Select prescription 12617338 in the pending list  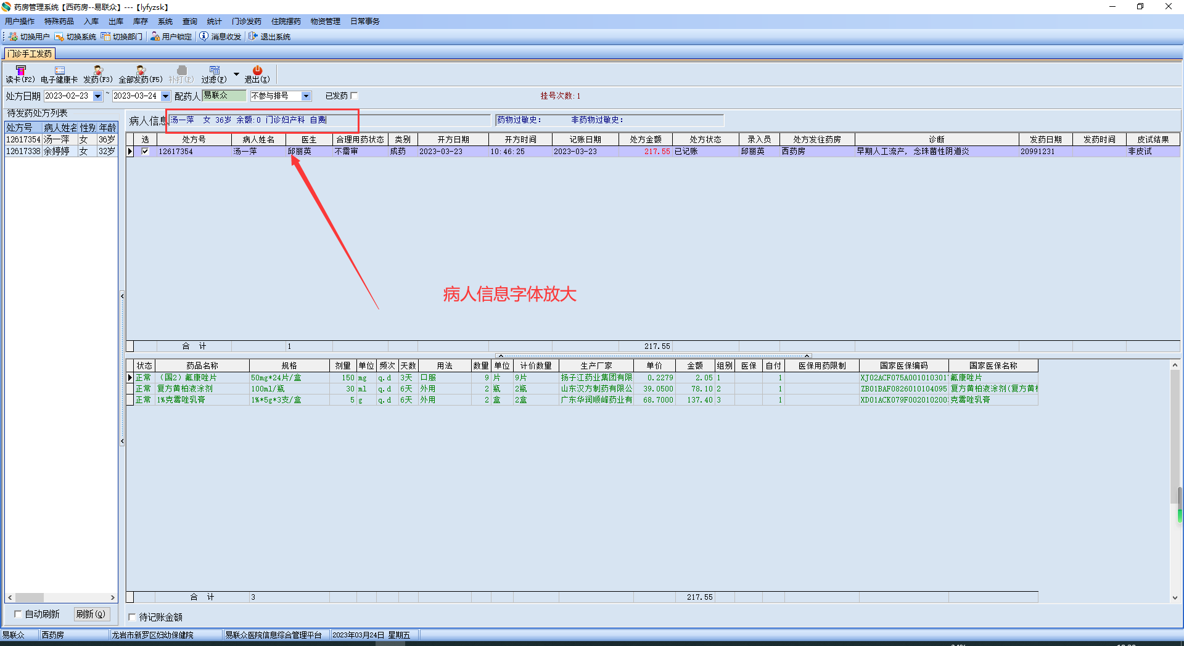(61, 151)
